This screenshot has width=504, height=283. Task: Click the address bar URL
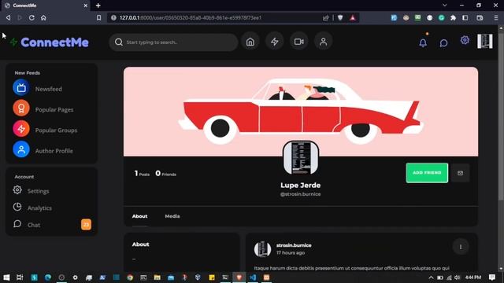[x=191, y=17]
